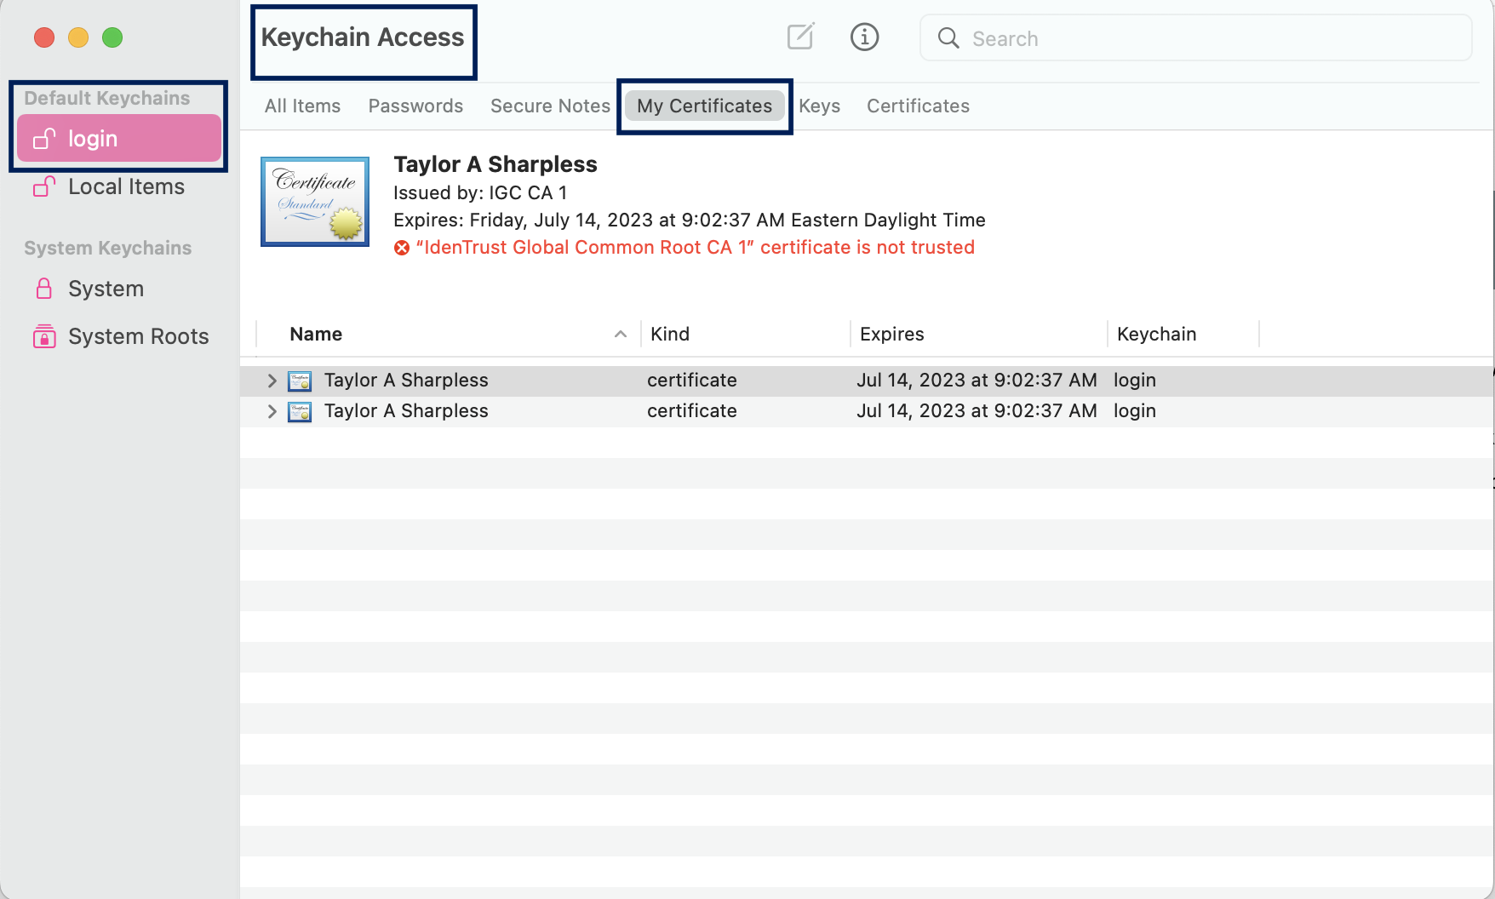Switch to the Passwords tab
Screen dimensions: 1495x899
pos(415,106)
